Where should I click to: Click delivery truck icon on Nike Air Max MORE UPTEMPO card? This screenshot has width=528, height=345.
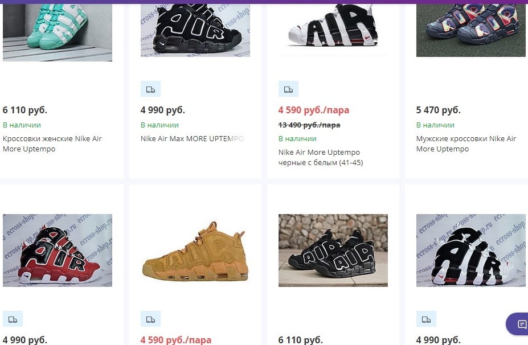pos(150,89)
